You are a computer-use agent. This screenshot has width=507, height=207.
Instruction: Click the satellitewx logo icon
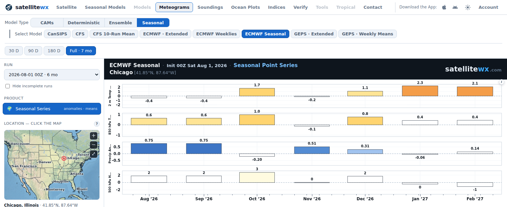pos(9,7)
